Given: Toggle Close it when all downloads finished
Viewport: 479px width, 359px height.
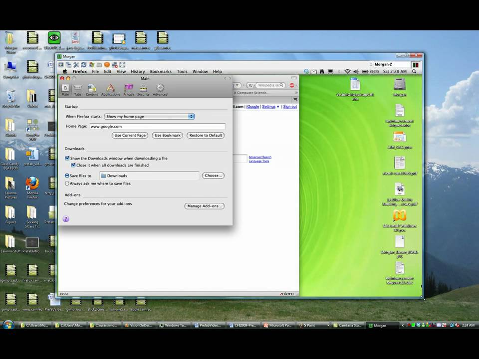Looking at the screenshot, I should pyautogui.click(x=73, y=165).
